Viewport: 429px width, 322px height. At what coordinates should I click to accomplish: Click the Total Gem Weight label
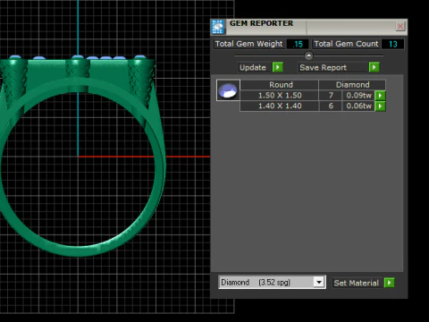pos(249,44)
